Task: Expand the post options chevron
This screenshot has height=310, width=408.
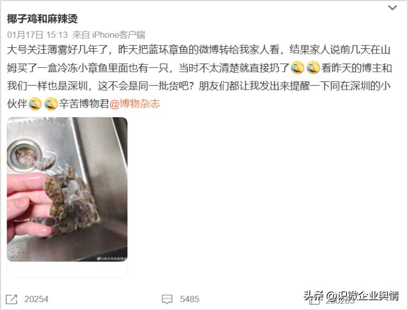Action: coord(392,8)
